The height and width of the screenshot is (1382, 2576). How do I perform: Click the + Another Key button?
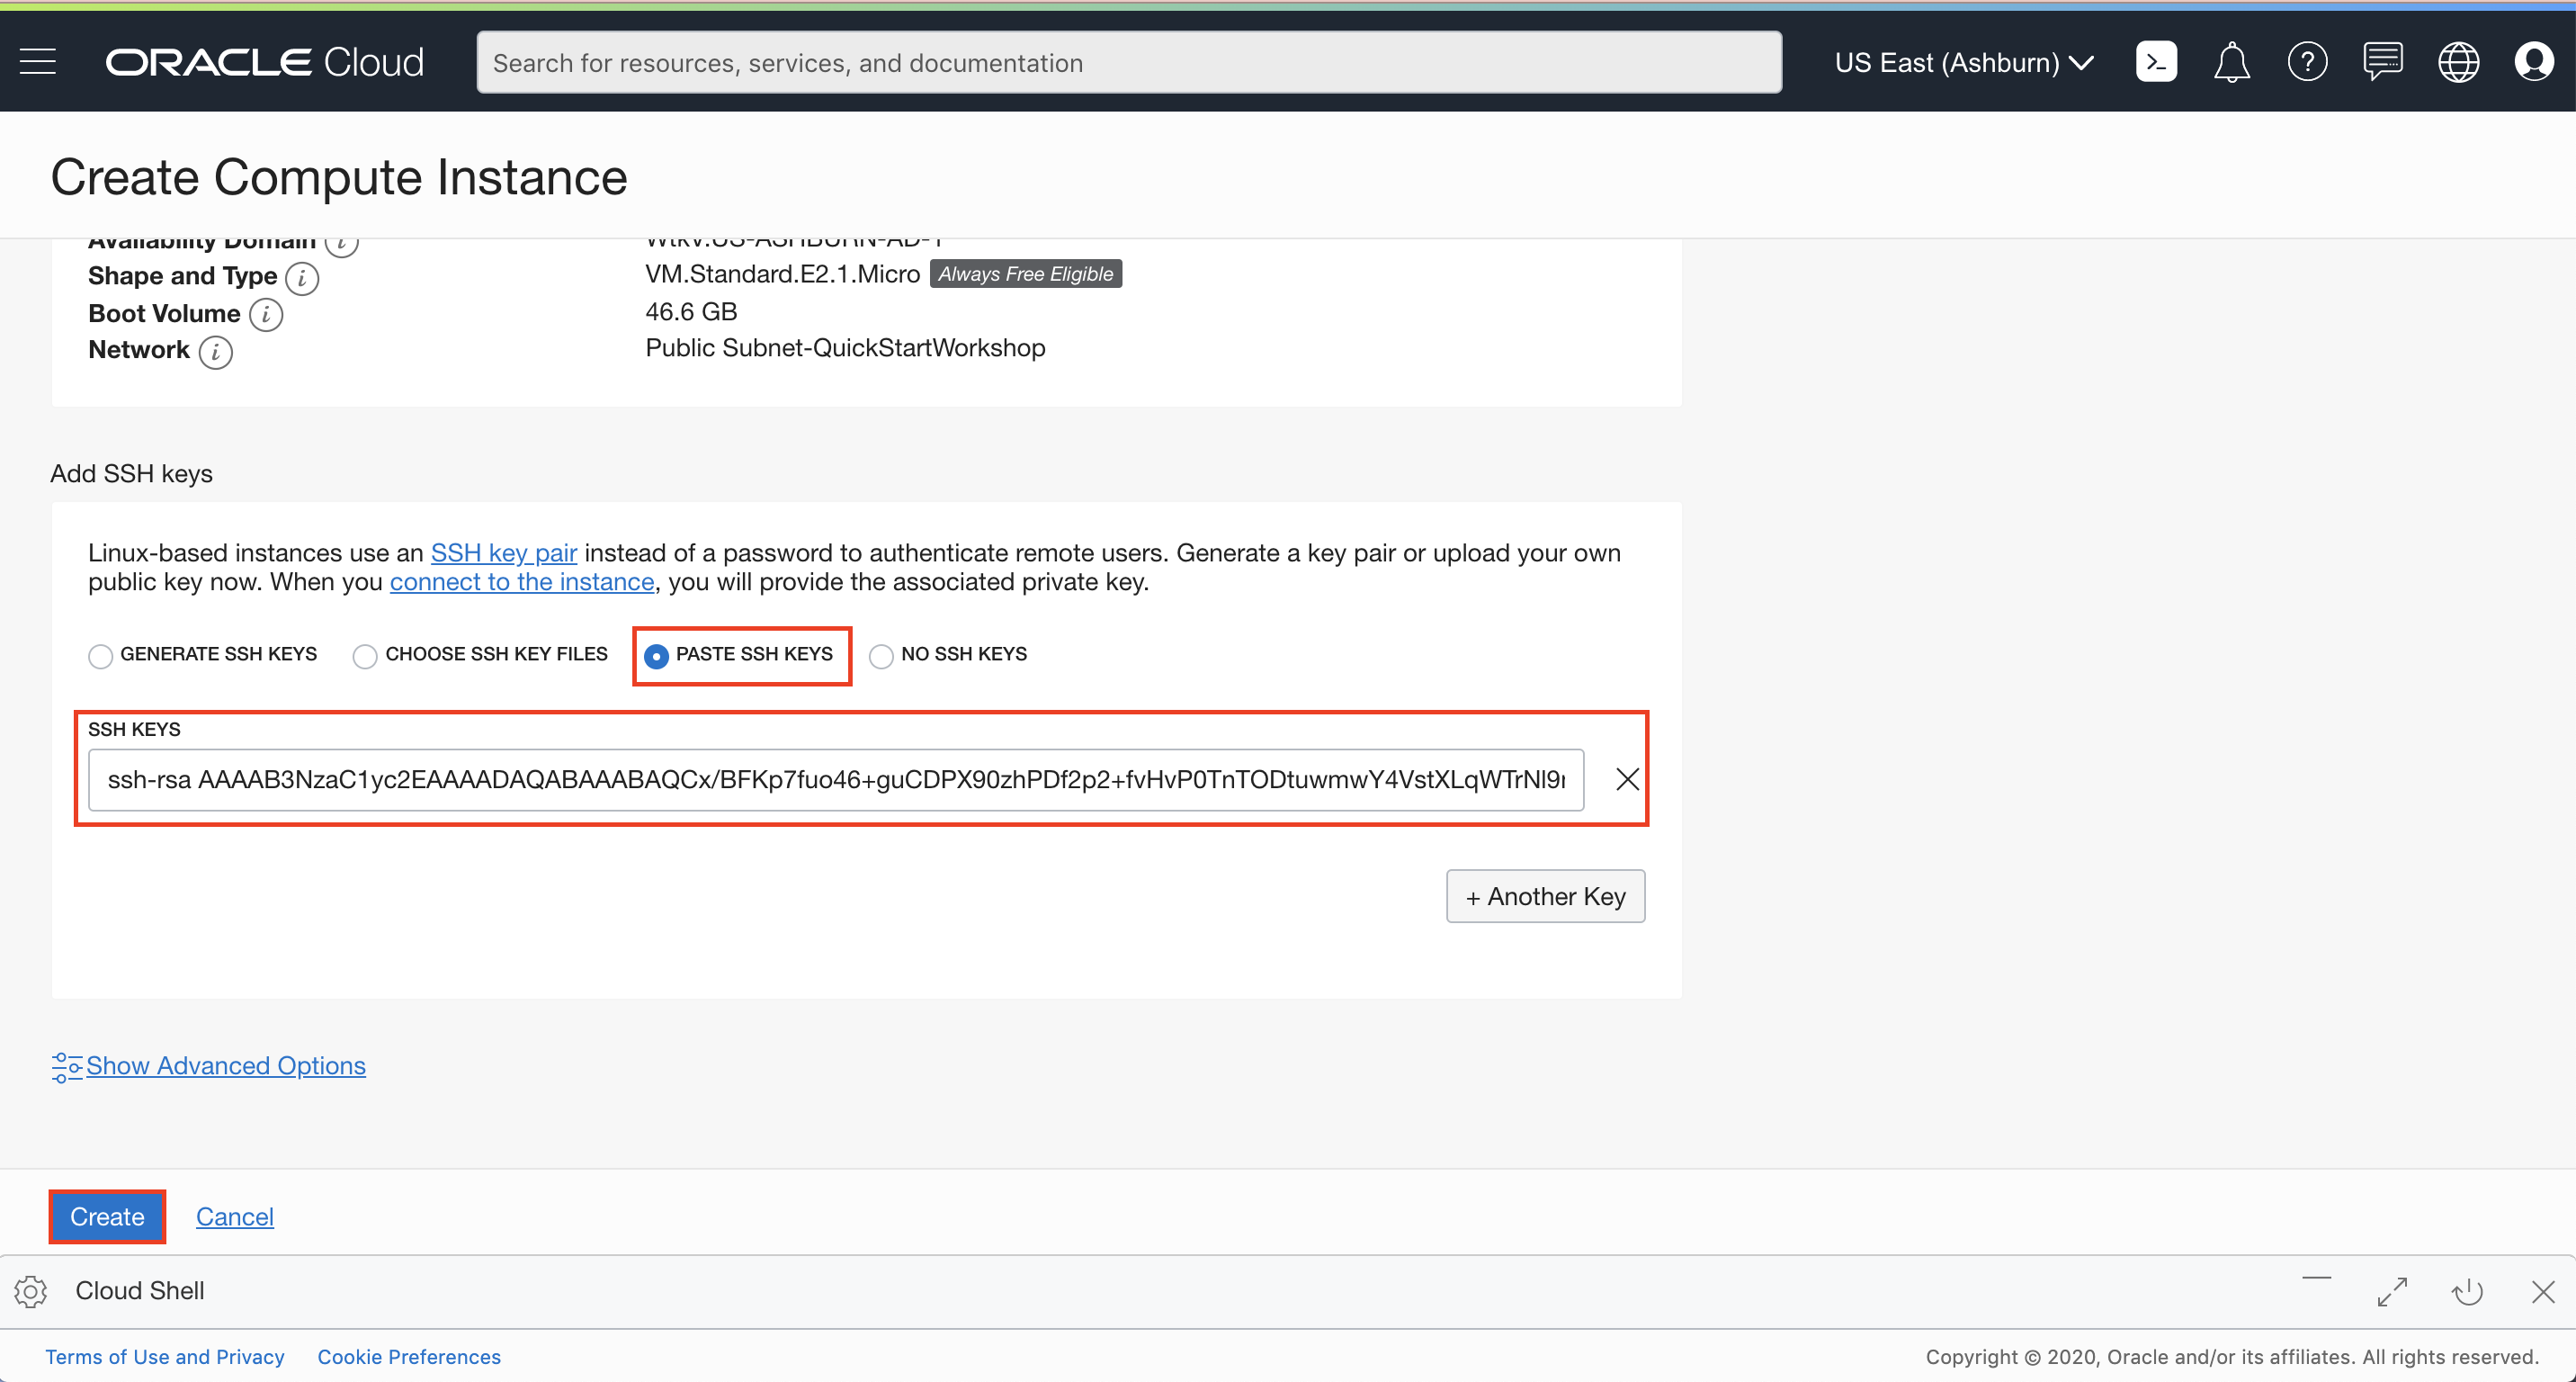coord(1545,896)
